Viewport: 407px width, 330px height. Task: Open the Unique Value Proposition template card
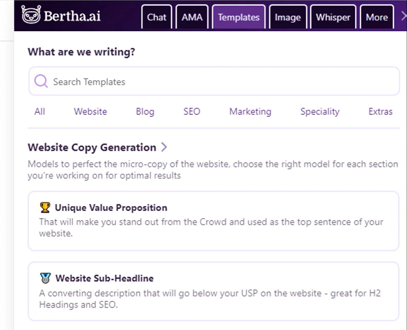213,221
